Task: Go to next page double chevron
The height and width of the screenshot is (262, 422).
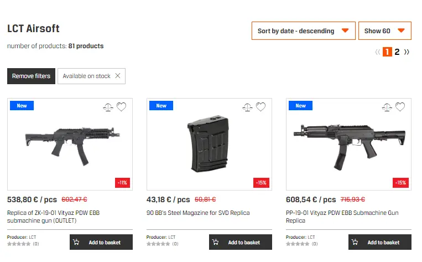Action: tap(407, 52)
